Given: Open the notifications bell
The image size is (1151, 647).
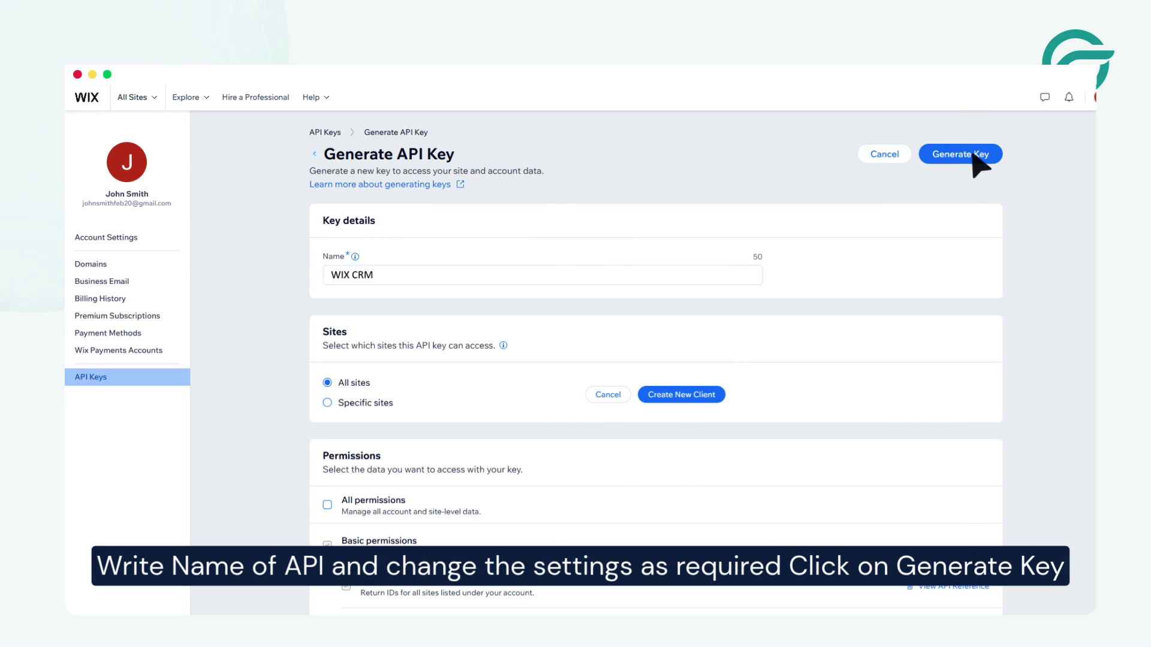Looking at the screenshot, I should 1069,97.
